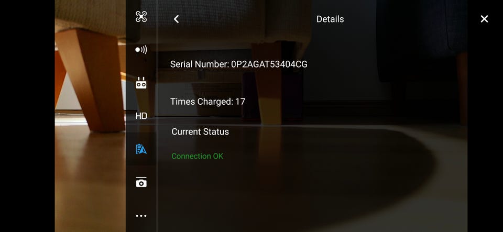Open HD image transmission settings
This screenshot has height=232, width=503.
click(141, 116)
